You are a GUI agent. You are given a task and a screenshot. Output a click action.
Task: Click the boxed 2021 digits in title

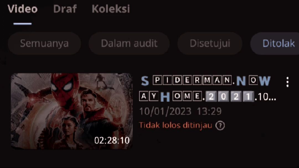click(x=230, y=96)
